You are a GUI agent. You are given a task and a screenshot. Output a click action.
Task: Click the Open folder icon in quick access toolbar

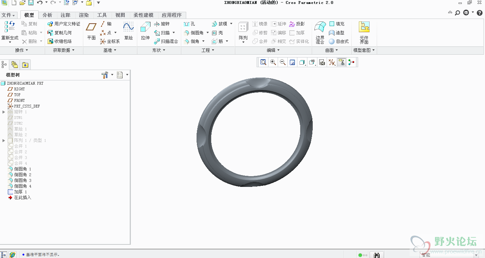click(x=23, y=3)
